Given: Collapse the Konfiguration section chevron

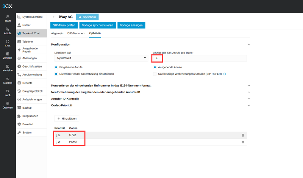Looking at the screenshot, I should tap(249, 44).
